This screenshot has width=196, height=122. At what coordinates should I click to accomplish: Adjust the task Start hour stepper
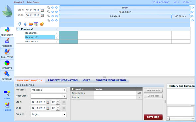coord(58,102)
